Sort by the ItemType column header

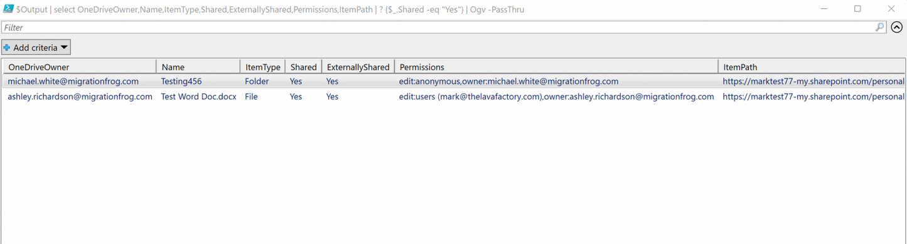click(x=262, y=67)
